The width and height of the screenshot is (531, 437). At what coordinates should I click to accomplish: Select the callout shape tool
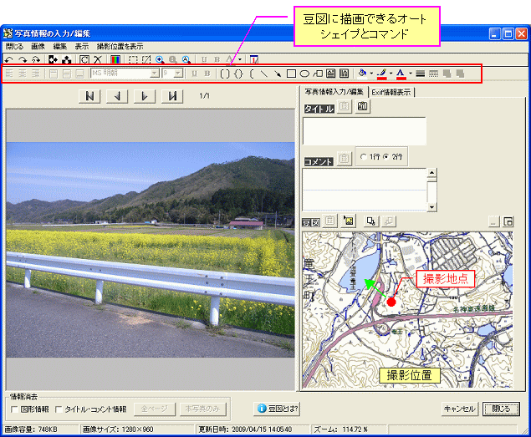318,74
